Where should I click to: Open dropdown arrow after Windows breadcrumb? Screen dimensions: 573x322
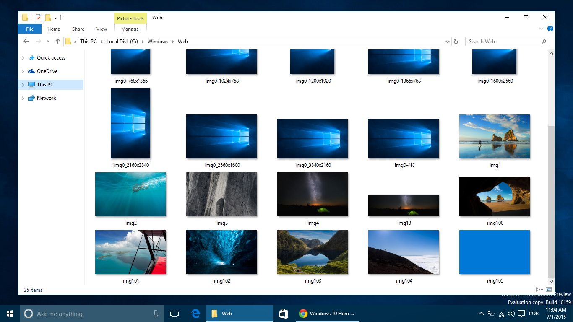click(173, 42)
